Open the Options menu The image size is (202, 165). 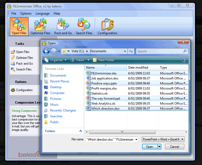[x=26, y=14]
